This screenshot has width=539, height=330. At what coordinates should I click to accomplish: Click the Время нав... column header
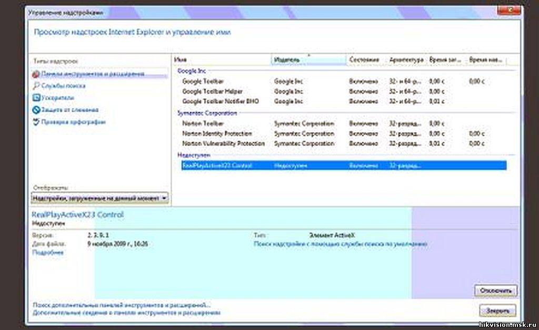(487, 60)
